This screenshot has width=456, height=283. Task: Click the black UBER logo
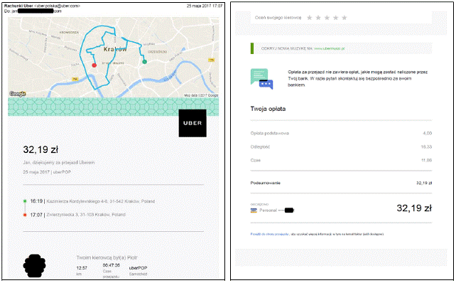tap(192, 123)
